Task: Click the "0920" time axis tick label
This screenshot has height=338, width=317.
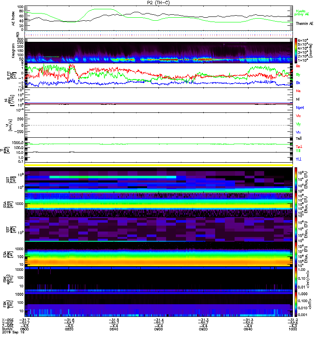Action: 203,329
